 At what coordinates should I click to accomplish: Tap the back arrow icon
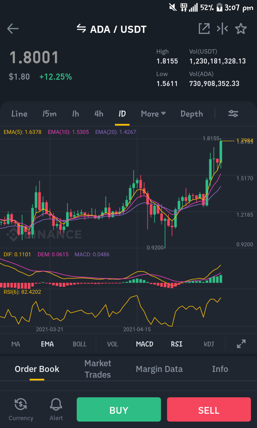[x=13, y=29]
